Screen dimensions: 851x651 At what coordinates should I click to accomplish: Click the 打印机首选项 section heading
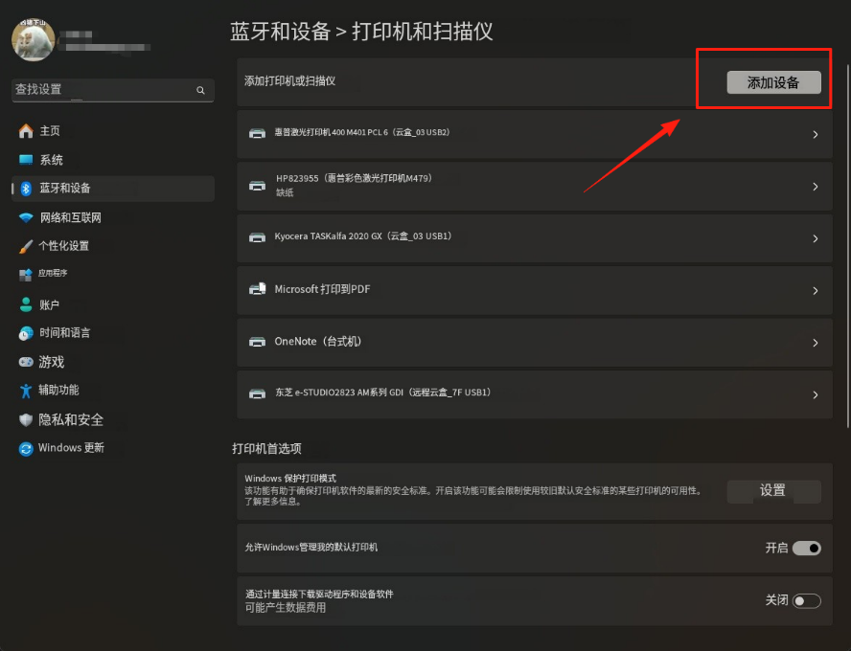tap(266, 449)
